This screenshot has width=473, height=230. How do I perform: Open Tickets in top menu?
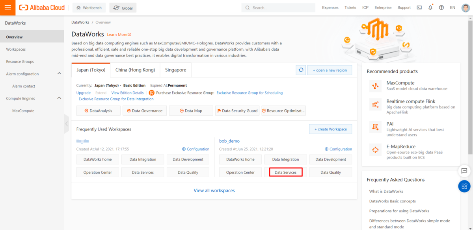pos(350,7)
